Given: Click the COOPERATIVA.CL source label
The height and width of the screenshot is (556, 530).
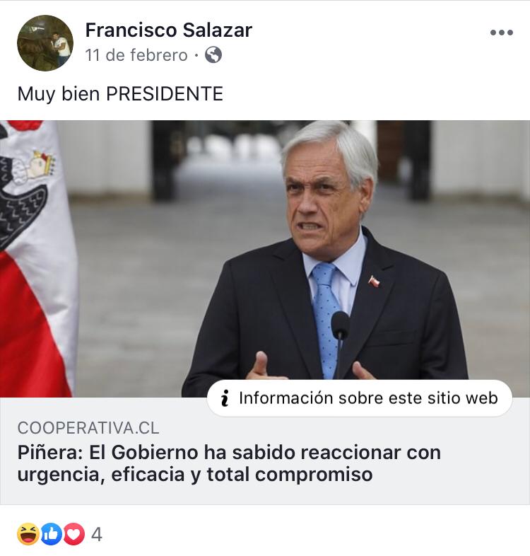Looking at the screenshot, I should click(x=88, y=428).
